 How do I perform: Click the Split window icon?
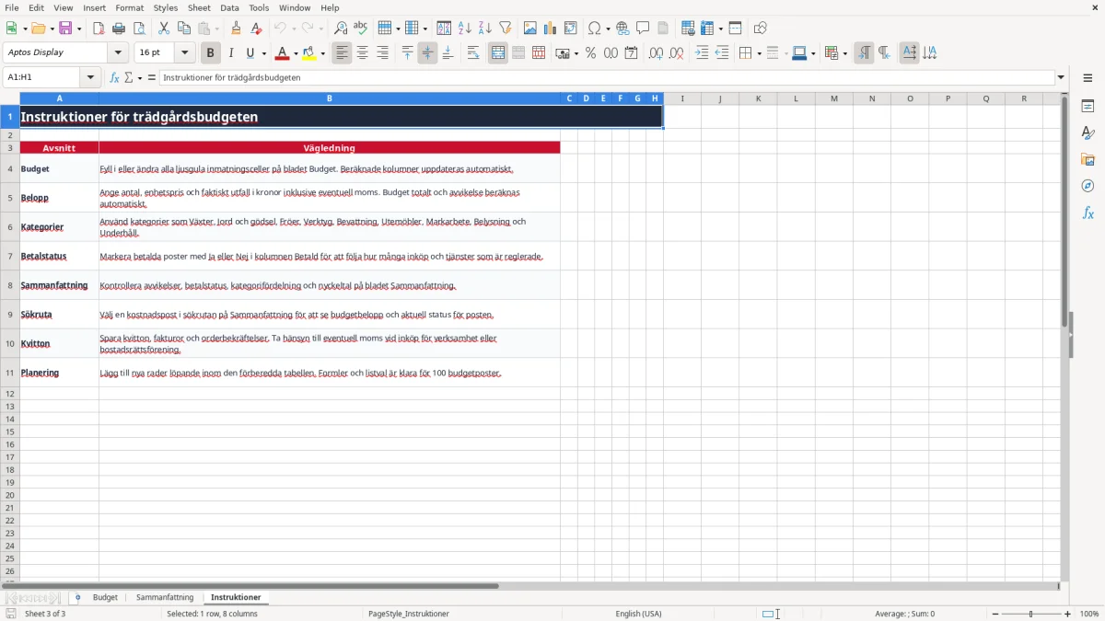[735, 29]
